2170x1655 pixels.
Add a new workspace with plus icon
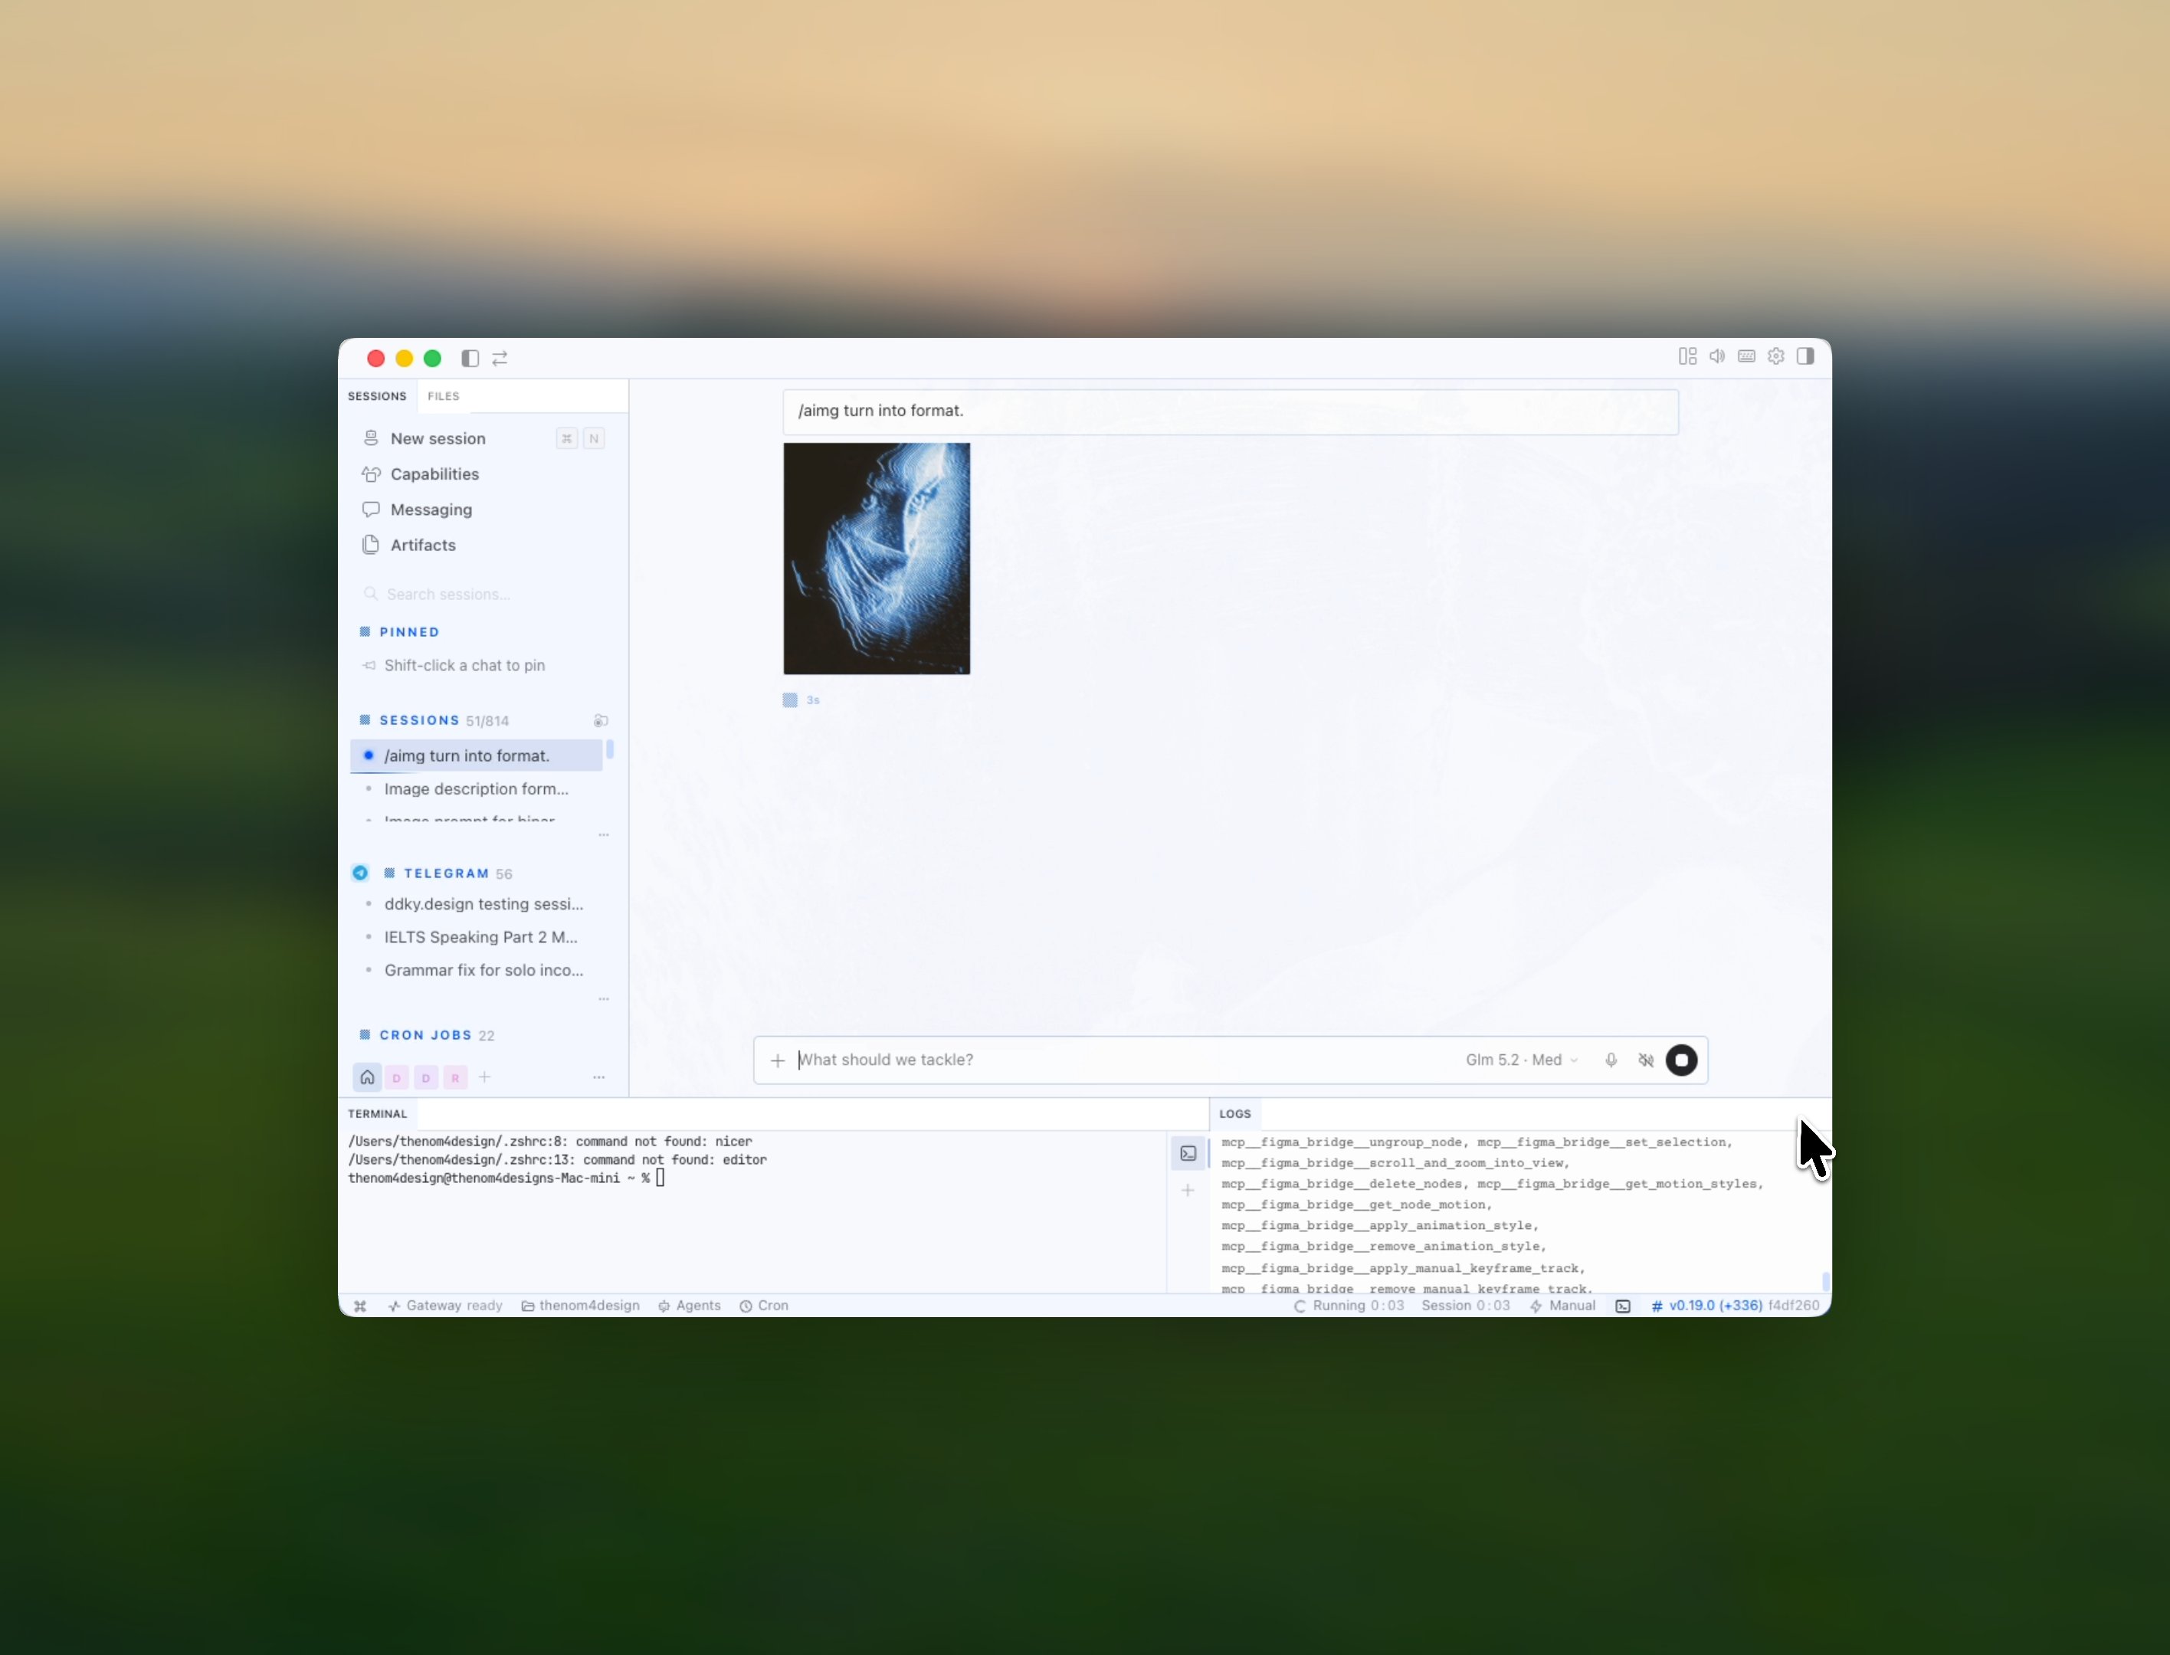click(x=484, y=1078)
